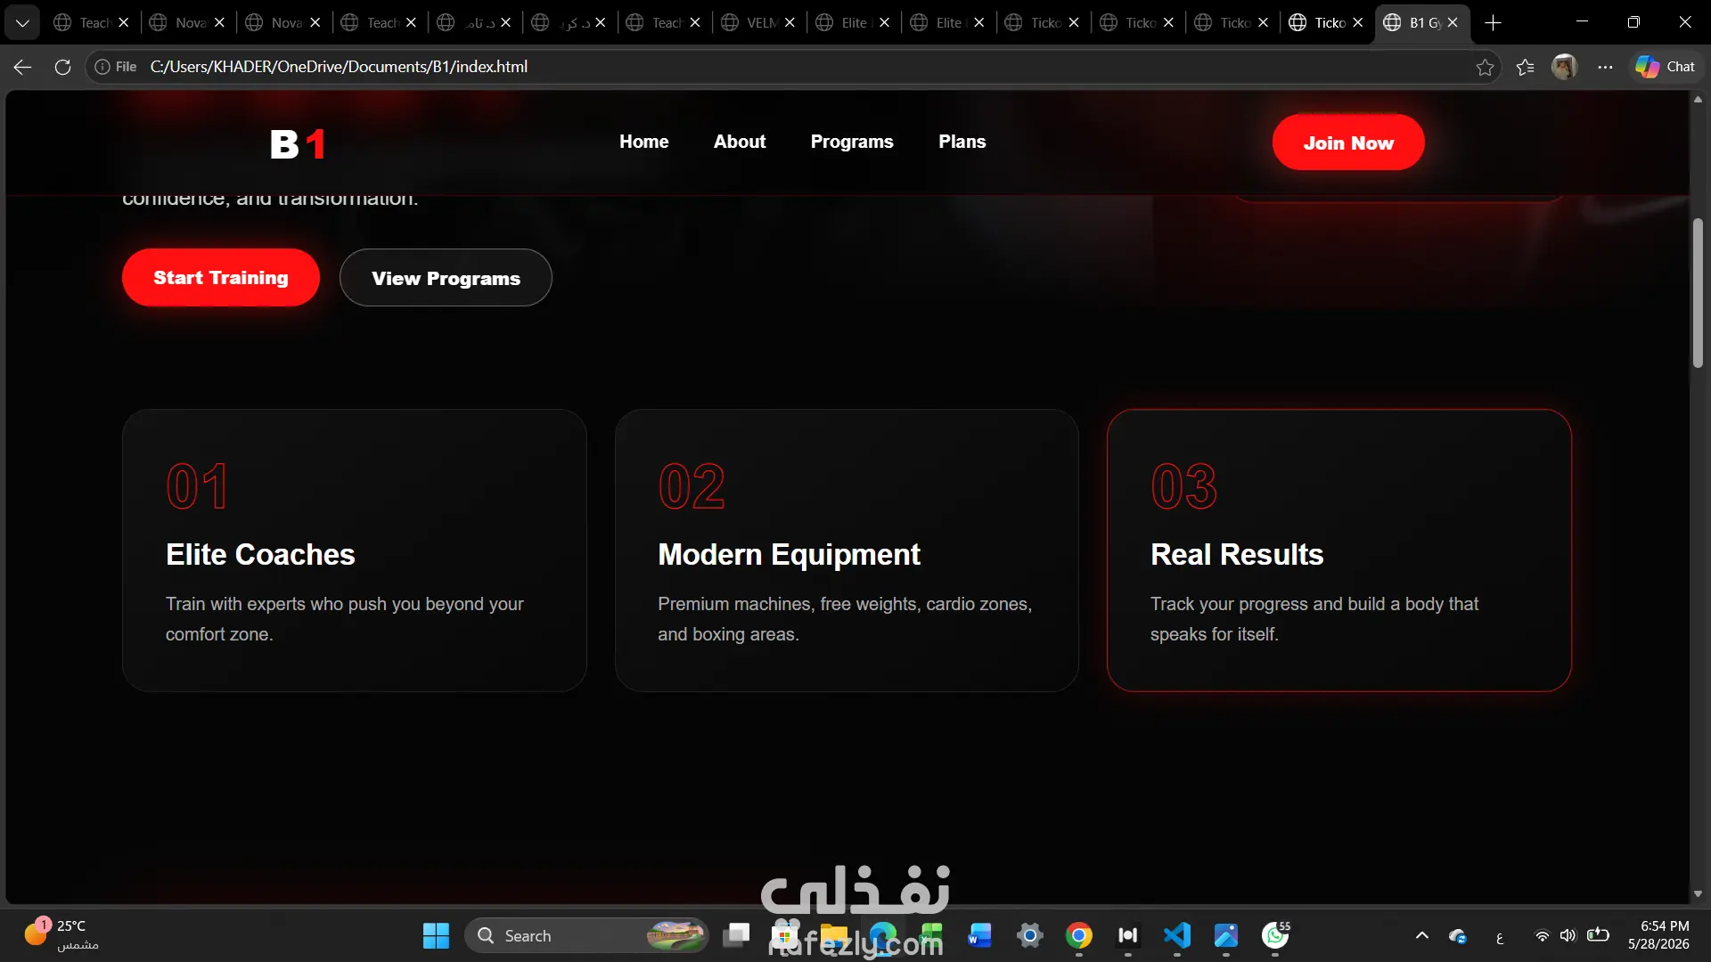Image resolution: width=1711 pixels, height=962 pixels.
Task: Open the Windows Start menu
Action: tap(436, 935)
